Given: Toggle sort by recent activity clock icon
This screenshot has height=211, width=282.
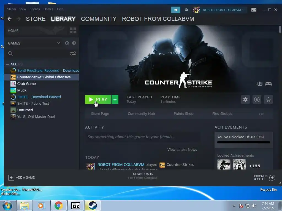Looking at the screenshot, I should [67, 43].
